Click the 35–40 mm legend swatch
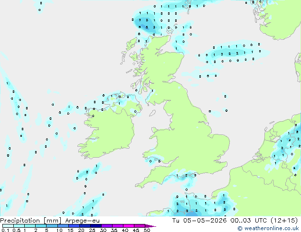Viewport: 301px width, 232px height. coord(117,226)
